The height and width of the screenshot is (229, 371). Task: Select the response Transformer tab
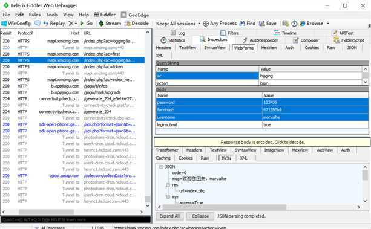click(167, 150)
